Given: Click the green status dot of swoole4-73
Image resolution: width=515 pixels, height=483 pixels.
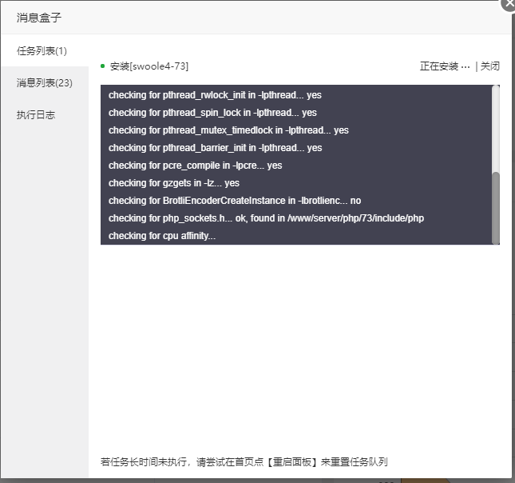Looking at the screenshot, I should point(102,66).
